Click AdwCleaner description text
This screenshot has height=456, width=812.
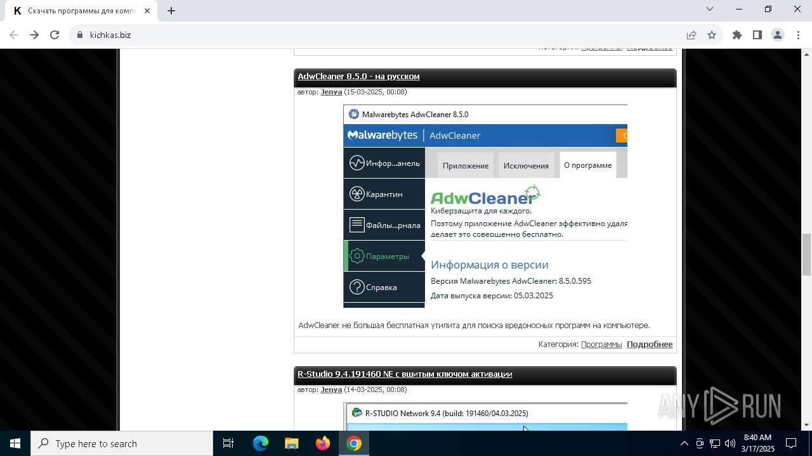[474, 325]
